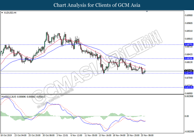Viewport: 194px width, 138px height.
Task: Click the 13 Nov 16:00 time label
Action: [x=105, y=135]
